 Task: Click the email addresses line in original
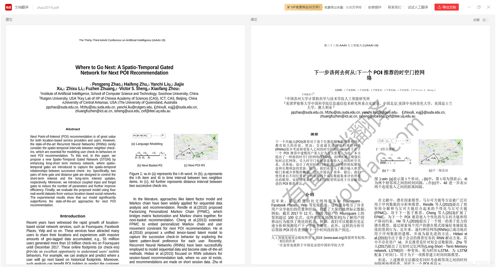pos(122,109)
